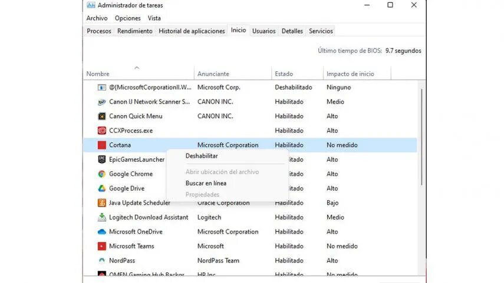Go to the Servicios tab
The height and width of the screenshot is (283, 504).
click(x=321, y=31)
